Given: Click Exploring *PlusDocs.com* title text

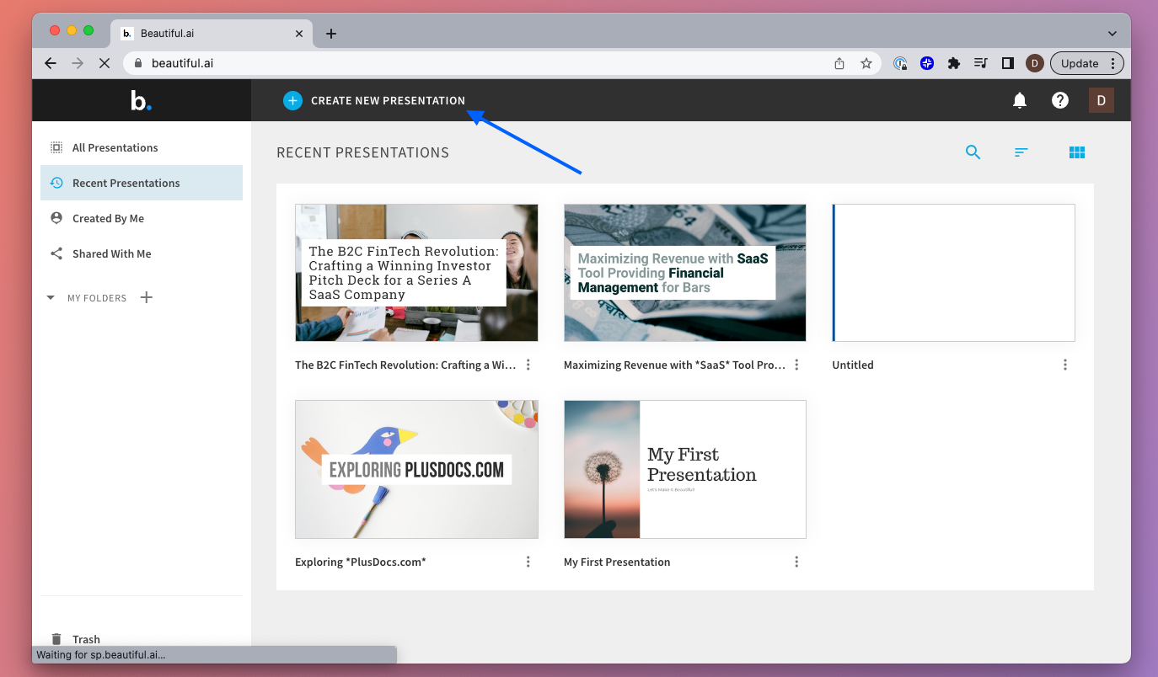Looking at the screenshot, I should (x=361, y=562).
